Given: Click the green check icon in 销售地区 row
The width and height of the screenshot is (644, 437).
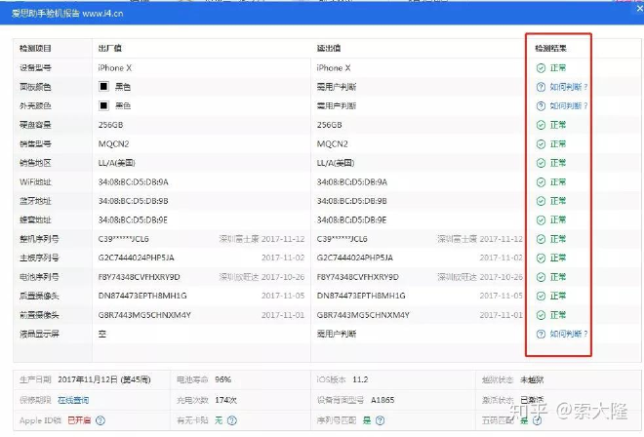Looking at the screenshot, I should pyautogui.click(x=541, y=163).
